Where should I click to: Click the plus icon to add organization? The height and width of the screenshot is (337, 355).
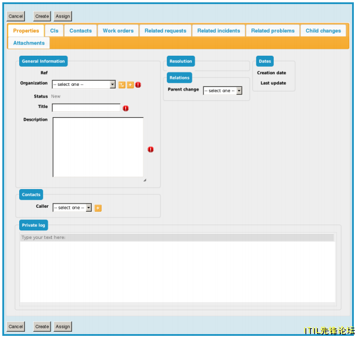[130, 85]
